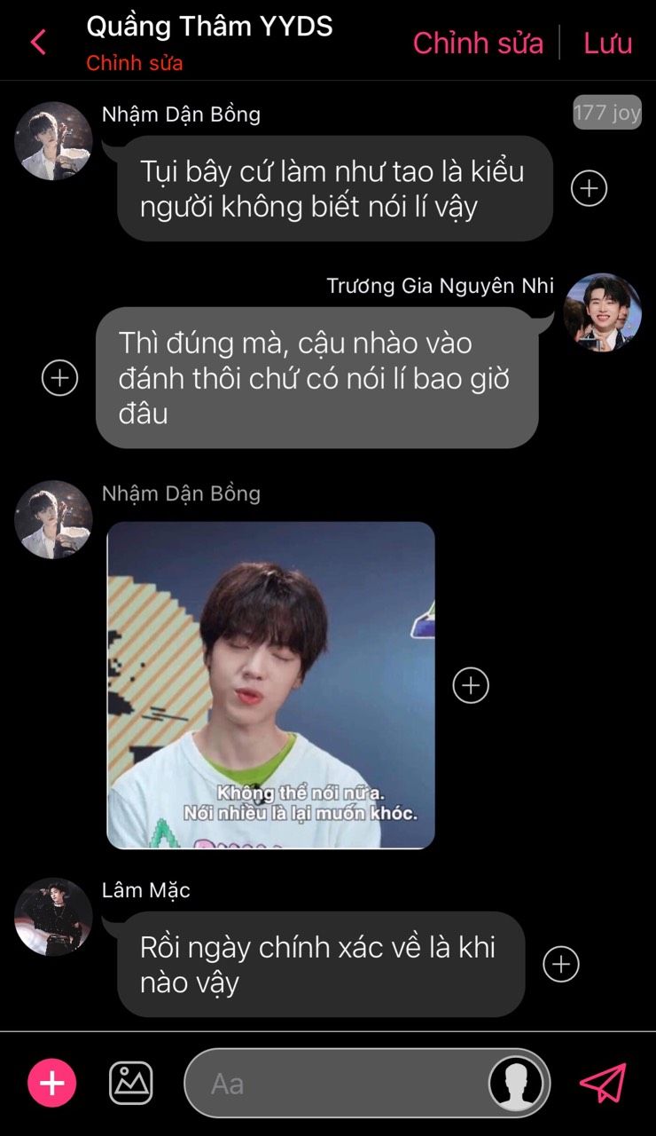656x1136 pixels.
Task: Tap Lâm Mặc's profile avatar
Action: tap(53, 917)
